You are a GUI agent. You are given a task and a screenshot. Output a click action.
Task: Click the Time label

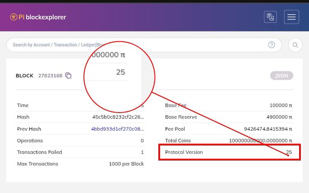[23, 106]
